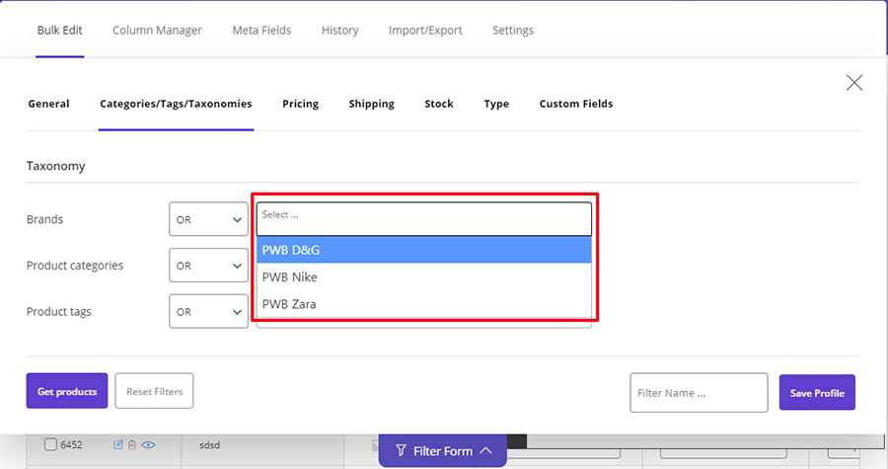Open the Import/Export tab

tap(425, 30)
